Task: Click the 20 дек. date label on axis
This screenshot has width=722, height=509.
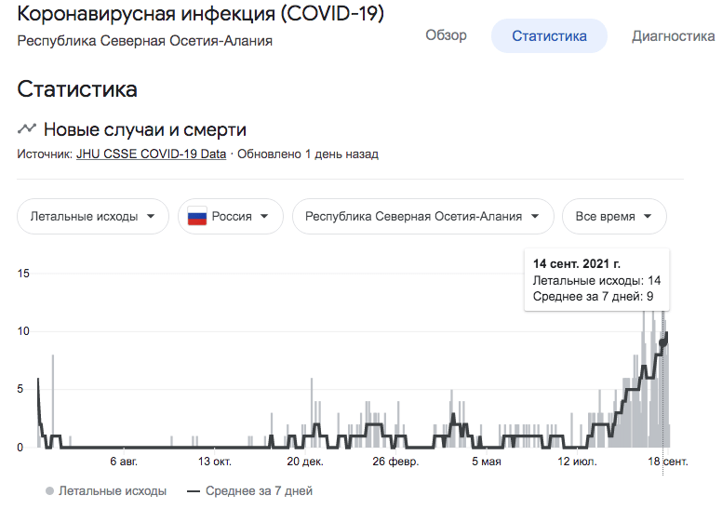Action: 305,462
